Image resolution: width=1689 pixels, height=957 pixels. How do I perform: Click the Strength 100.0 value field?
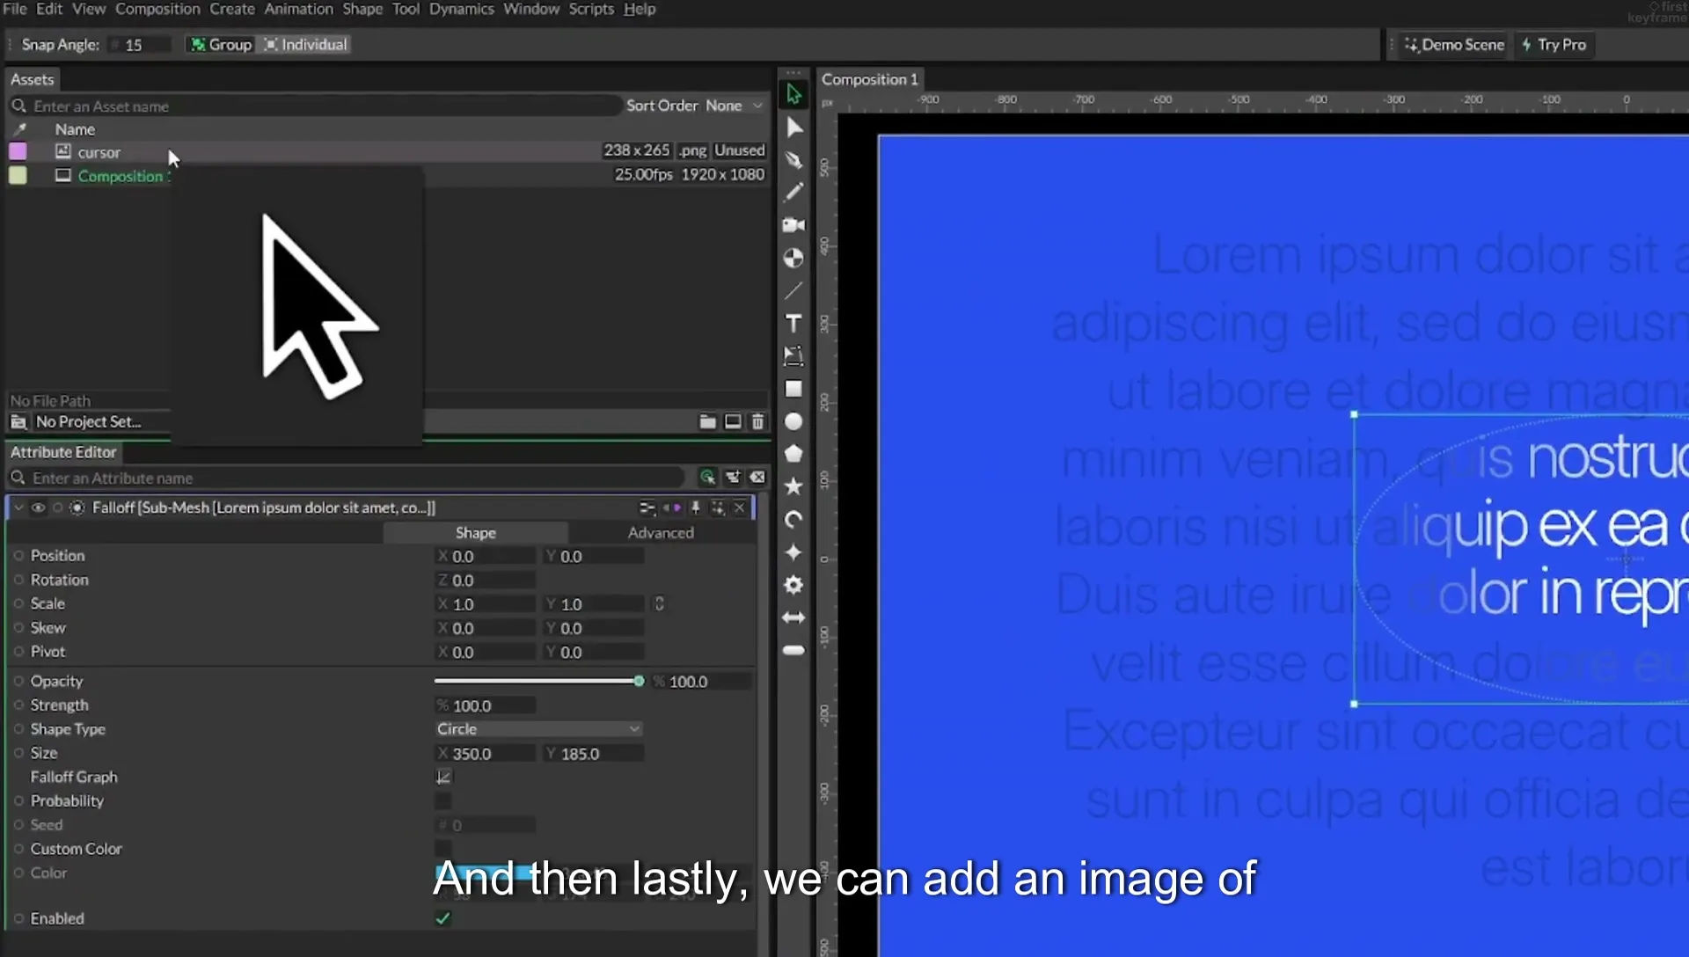pyautogui.click(x=486, y=705)
